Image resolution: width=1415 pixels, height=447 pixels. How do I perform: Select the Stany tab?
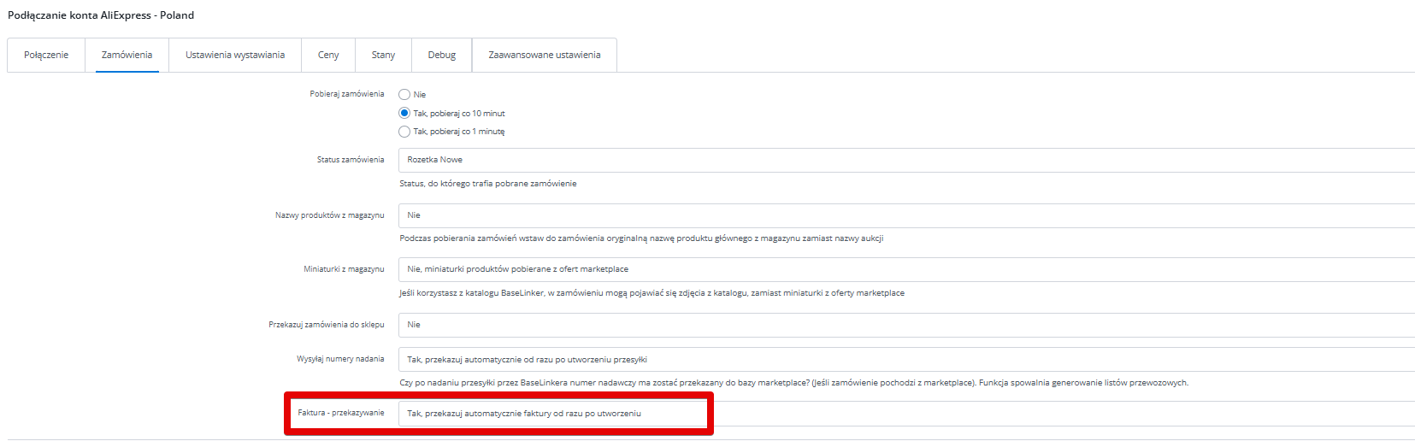pos(383,55)
